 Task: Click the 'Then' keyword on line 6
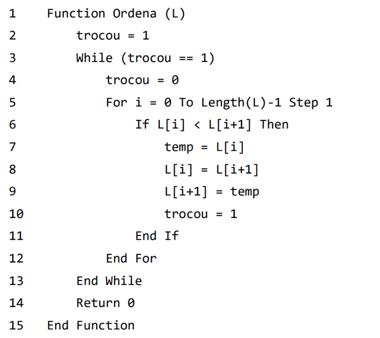pyautogui.click(x=274, y=125)
